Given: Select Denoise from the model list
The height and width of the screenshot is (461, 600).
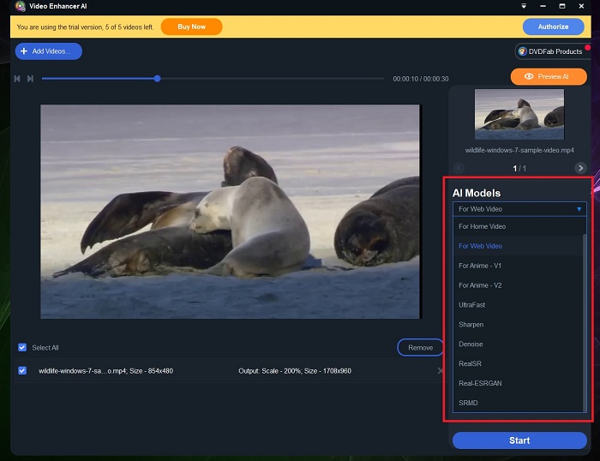Looking at the screenshot, I should [x=471, y=344].
